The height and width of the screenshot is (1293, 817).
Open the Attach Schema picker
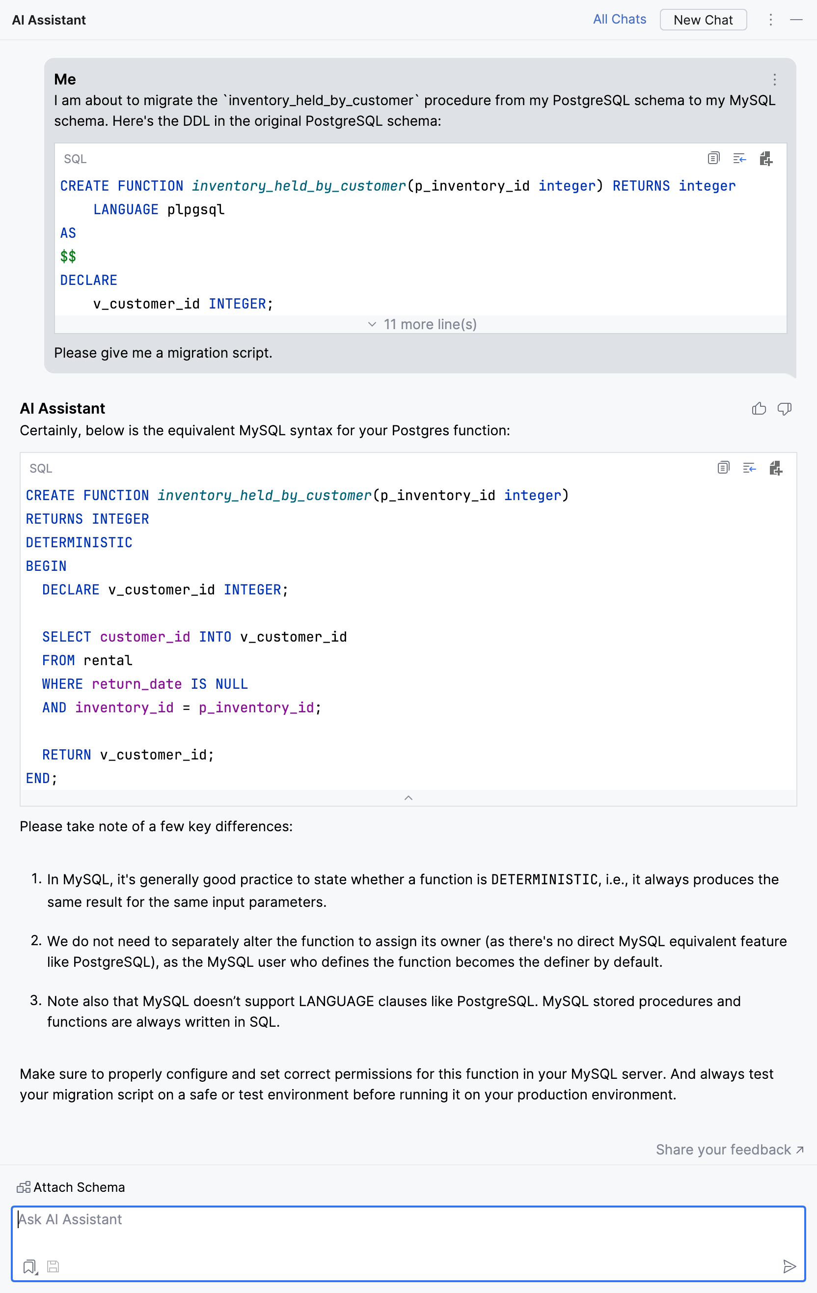point(70,1187)
